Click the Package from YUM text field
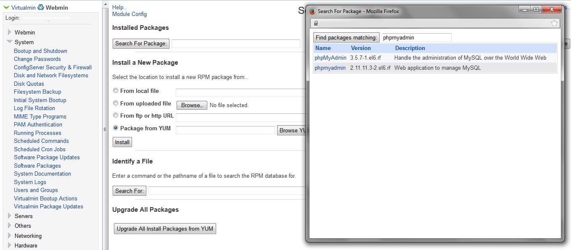This screenshot has width=571, height=250. point(225,130)
